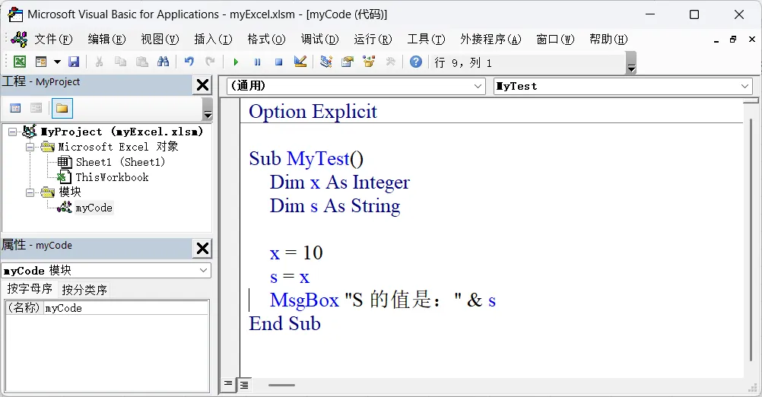Save the project with the floppy icon
The height and width of the screenshot is (397, 762).
click(73, 62)
